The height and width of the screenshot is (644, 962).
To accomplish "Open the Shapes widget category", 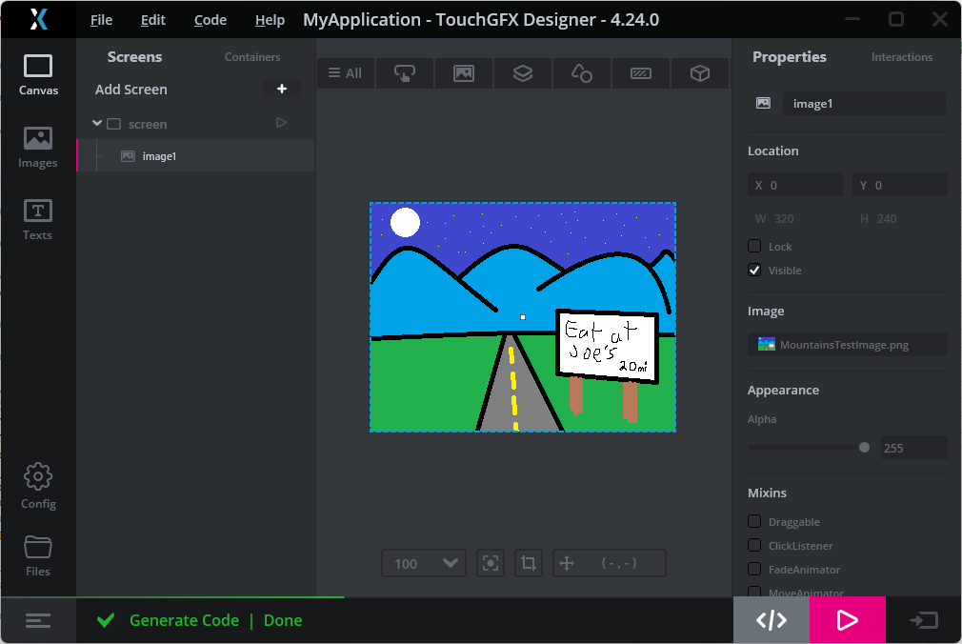I will point(581,72).
